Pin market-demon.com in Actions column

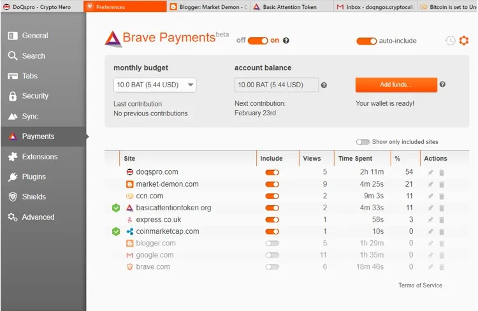tap(430, 184)
